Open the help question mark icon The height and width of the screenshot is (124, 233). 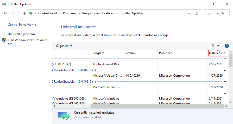pos(226,46)
